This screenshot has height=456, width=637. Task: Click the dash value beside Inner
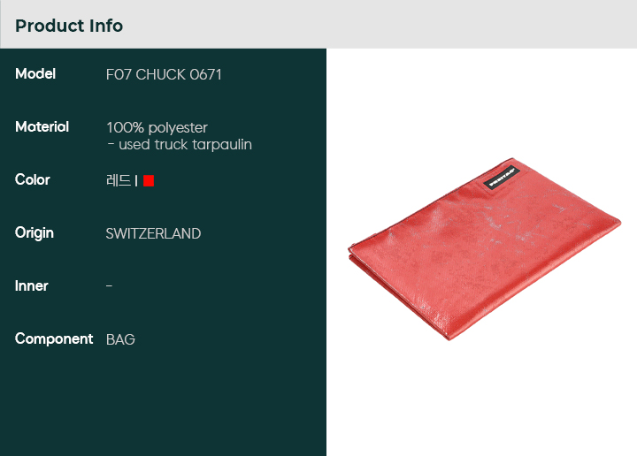[110, 286]
